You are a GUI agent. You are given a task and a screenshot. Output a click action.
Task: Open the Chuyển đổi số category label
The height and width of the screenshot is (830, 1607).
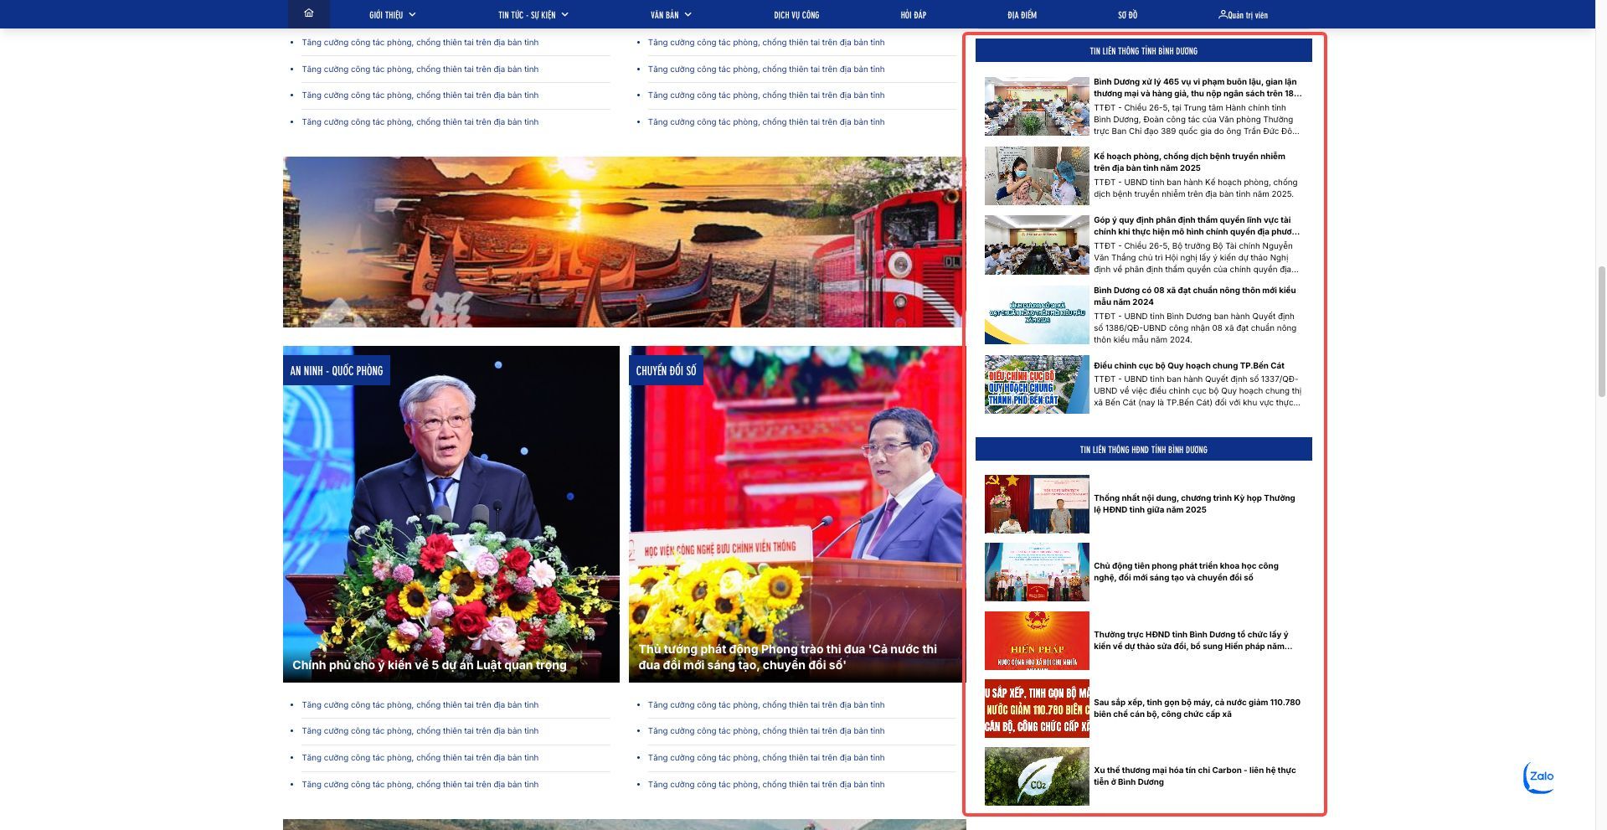[666, 370]
